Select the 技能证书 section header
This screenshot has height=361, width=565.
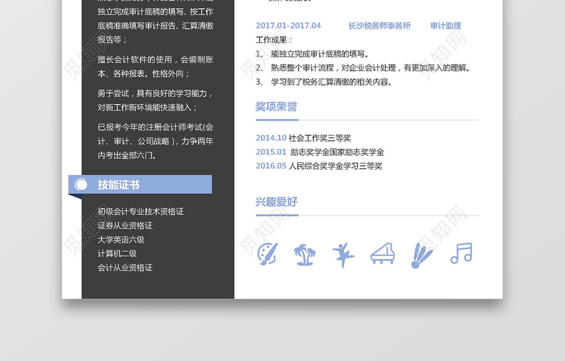coord(140,185)
